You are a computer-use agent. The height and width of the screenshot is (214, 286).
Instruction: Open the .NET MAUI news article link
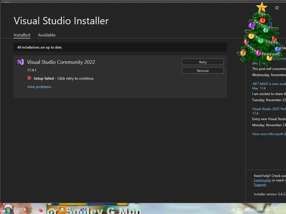pyautogui.click(x=269, y=86)
